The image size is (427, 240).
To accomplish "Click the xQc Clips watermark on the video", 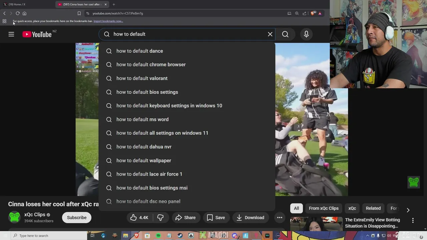I will [414, 182].
